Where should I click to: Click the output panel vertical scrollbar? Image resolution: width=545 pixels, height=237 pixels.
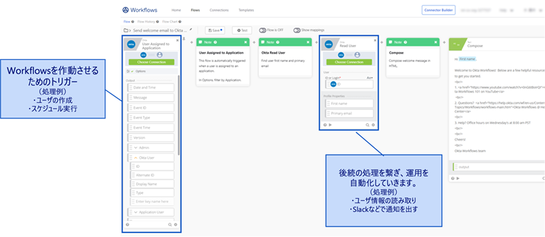[179, 115]
